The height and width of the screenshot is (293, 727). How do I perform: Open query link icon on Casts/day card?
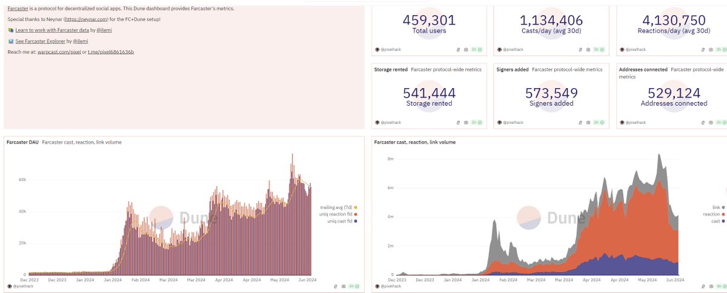(580, 50)
